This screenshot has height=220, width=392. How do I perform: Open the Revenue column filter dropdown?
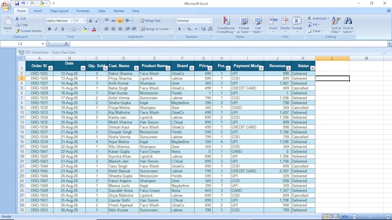(x=288, y=68)
